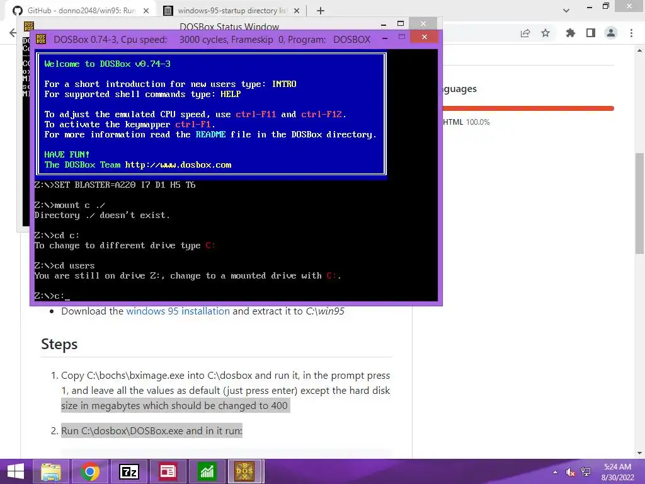
Task: Minimize the Chrome browser window
Action: click(x=590, y=6)
